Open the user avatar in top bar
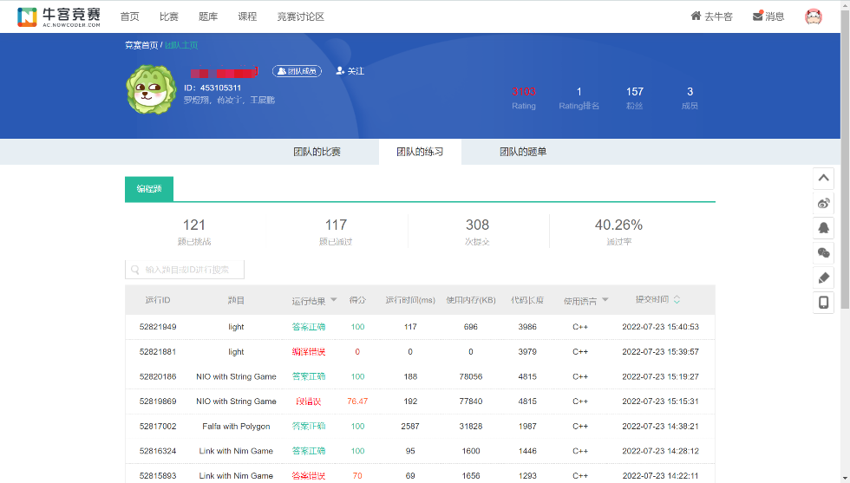The width and height of the screenshot is (850, 483). pos(813,16)
